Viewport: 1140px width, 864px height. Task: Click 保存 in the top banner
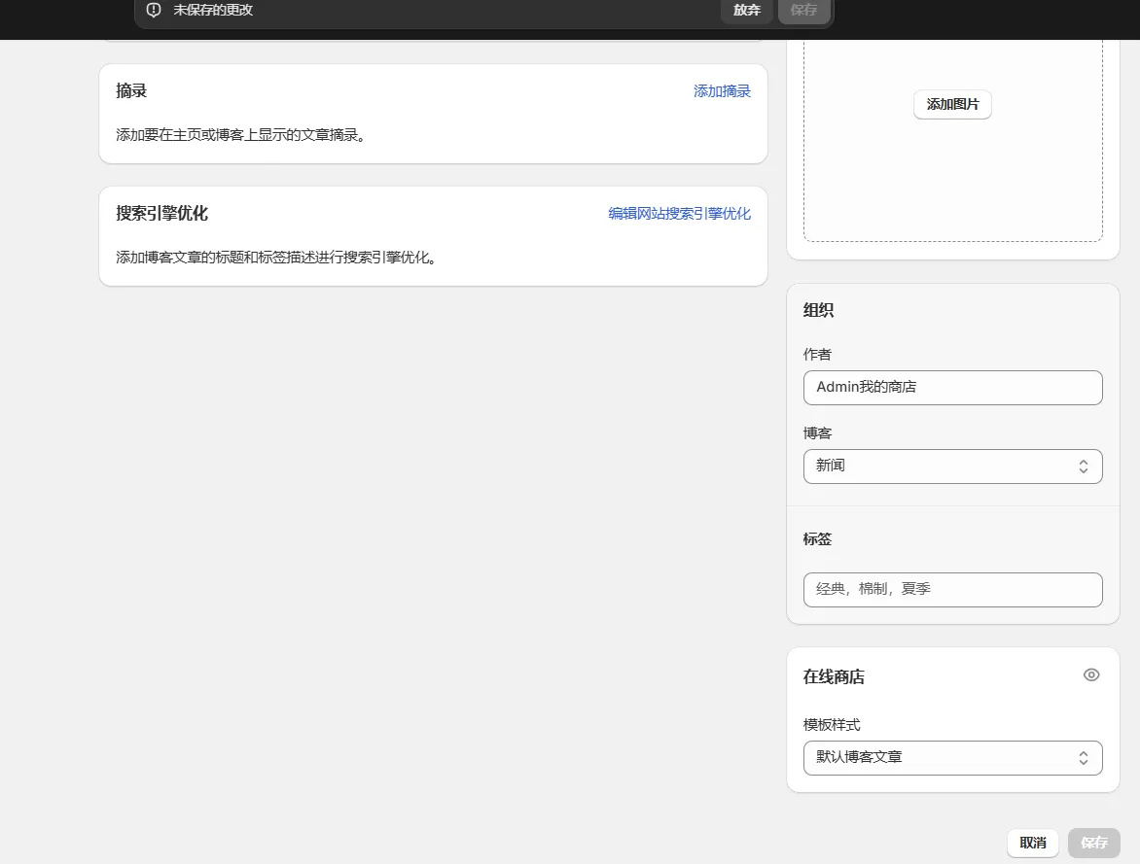803,11
